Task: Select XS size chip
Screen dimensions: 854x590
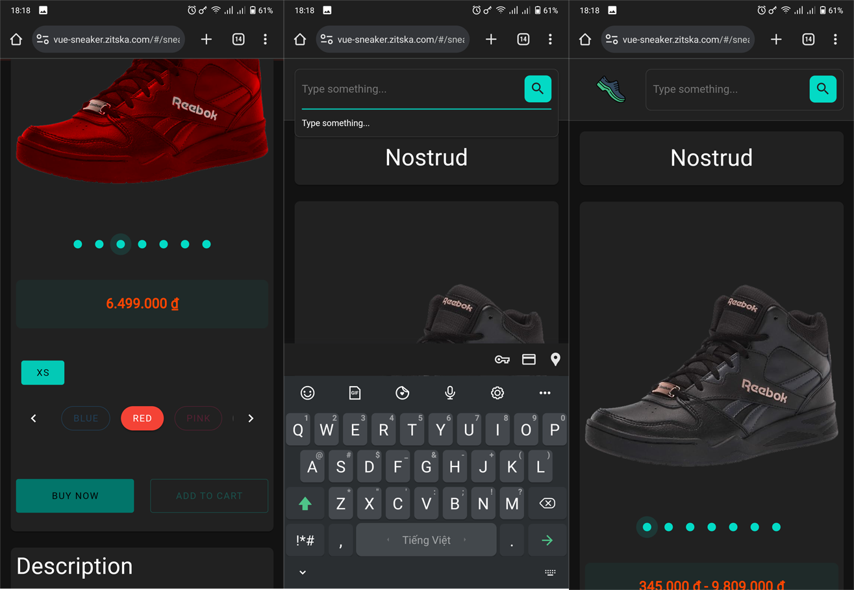Action: (x=43, y=372)
